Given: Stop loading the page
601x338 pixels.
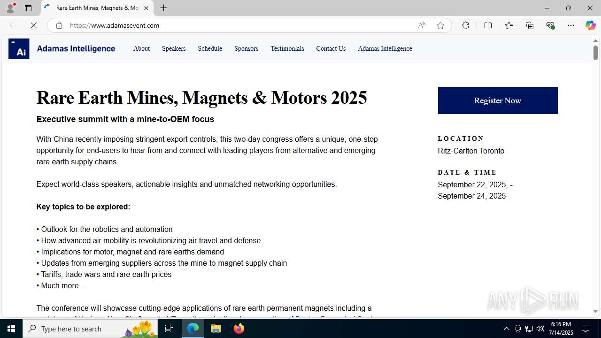Looking at the screenshot, I should pyautogui.click(x=34, y=25).
